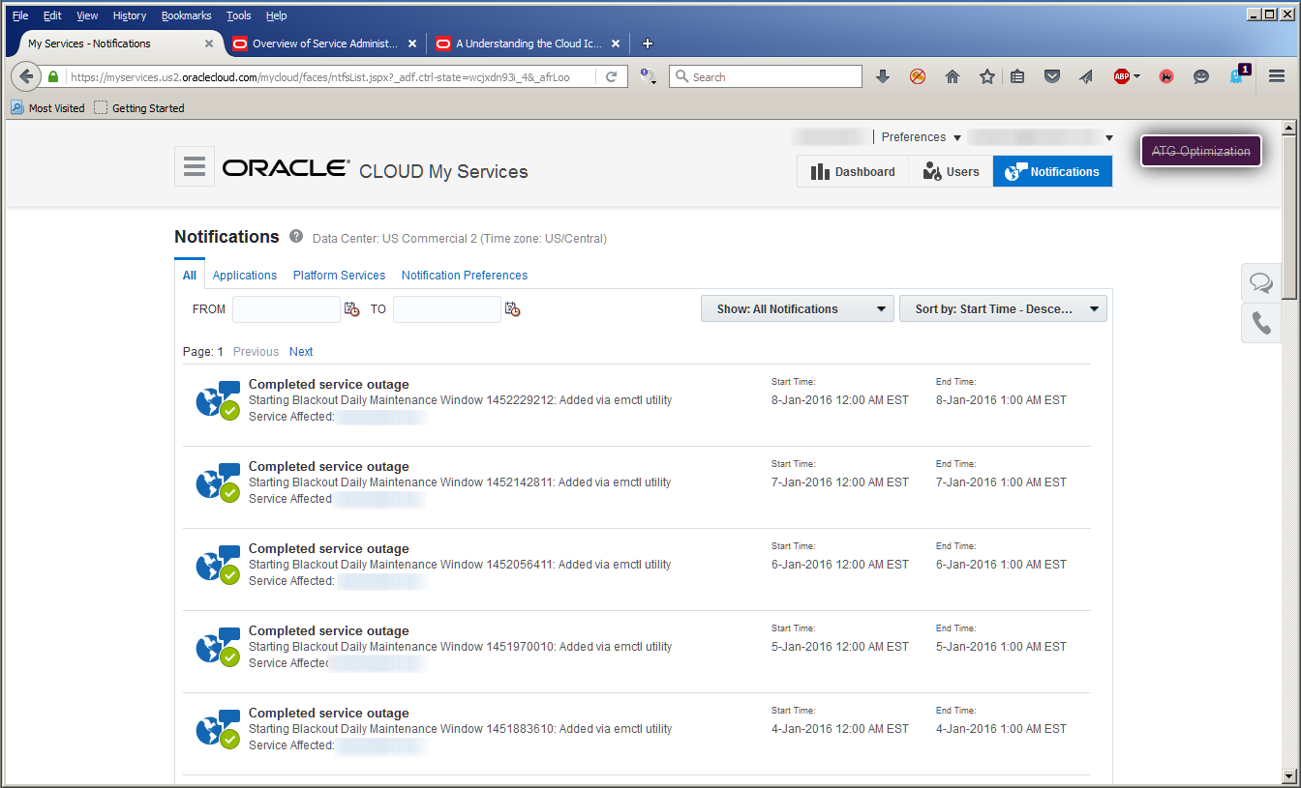Image resolution: width=1301 pixels, height=788 pixels.
Task: Reload the current page
Action: point(612,76)
